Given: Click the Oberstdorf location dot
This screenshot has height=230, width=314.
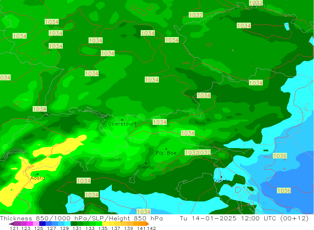Looking at the screenshot, I should click(122, 120).
